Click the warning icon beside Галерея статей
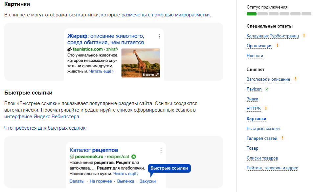 pyautogui.click(x=282, y=138)
